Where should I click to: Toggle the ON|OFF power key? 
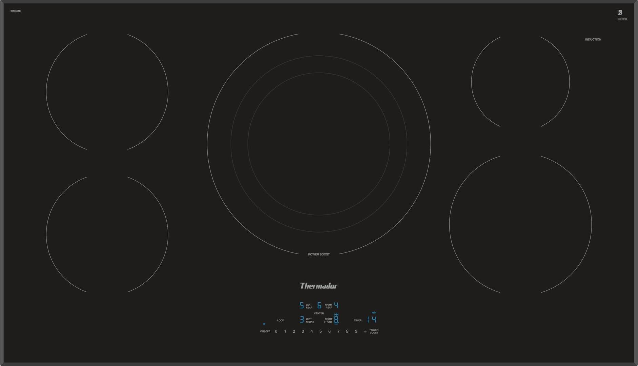click(265, 331)
